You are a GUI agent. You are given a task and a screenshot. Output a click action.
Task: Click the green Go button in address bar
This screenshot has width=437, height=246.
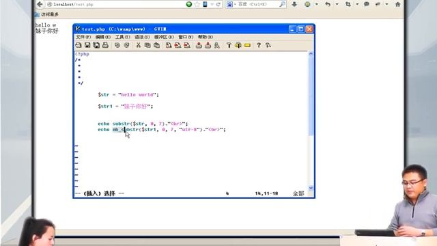pos(188,4)
